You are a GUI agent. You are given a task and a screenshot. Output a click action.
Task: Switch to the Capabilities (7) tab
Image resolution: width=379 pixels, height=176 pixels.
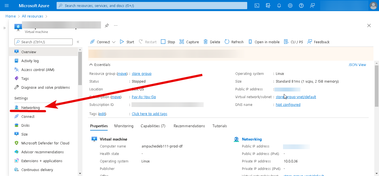[x=153, y=126]
